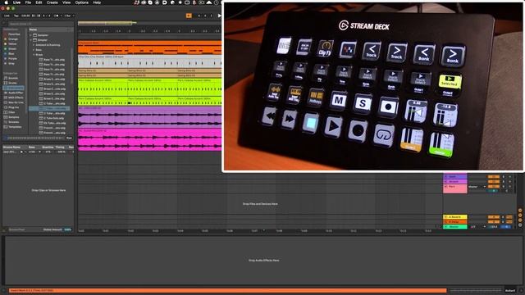Open the Edit menu
This screenshot has width=525, height=295.
[x=39, y=2]
